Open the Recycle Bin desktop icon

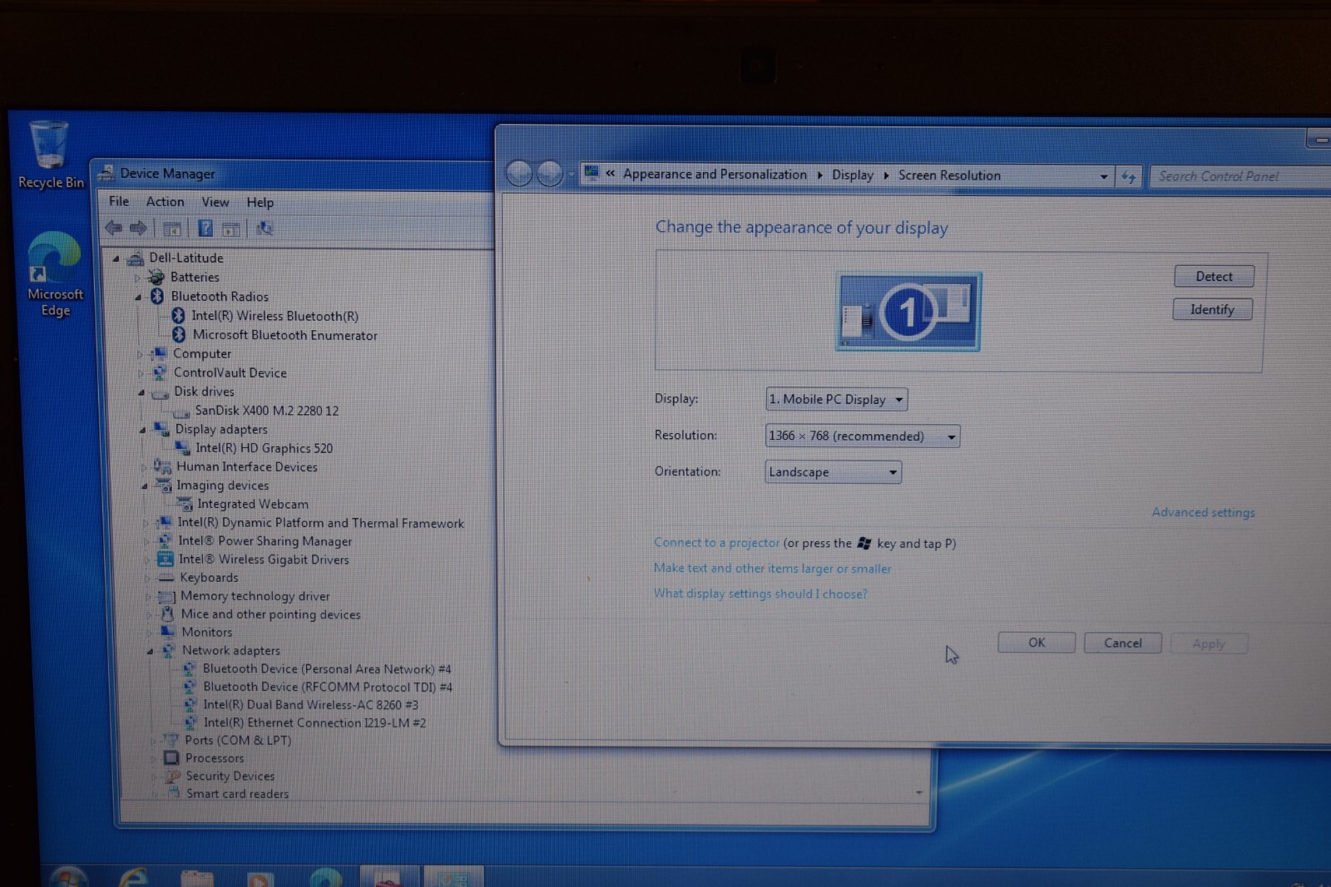pos(50,155)
